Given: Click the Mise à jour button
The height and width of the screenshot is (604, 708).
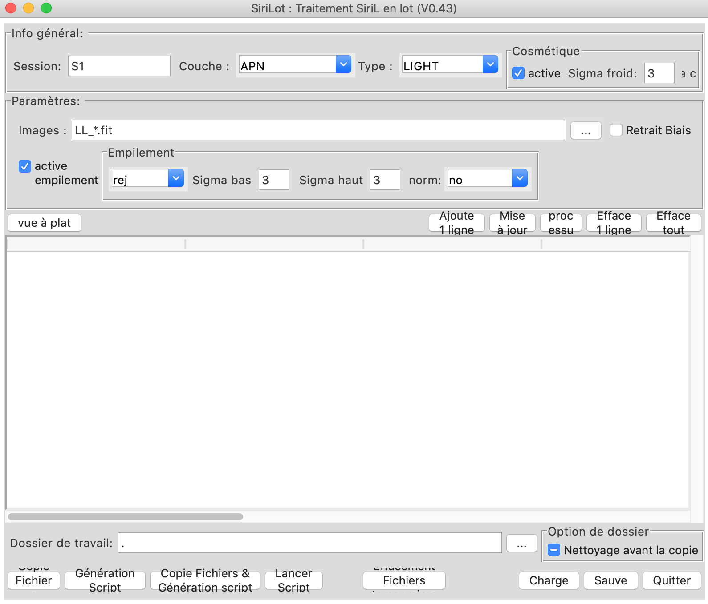Looking at the screenshot, I should click(513, 223).
